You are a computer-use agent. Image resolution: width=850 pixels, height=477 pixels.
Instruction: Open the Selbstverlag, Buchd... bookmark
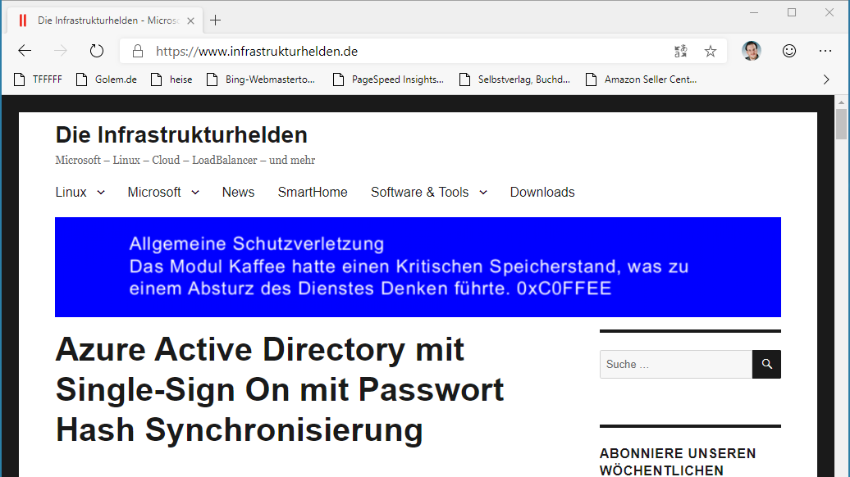click(514, 79)
